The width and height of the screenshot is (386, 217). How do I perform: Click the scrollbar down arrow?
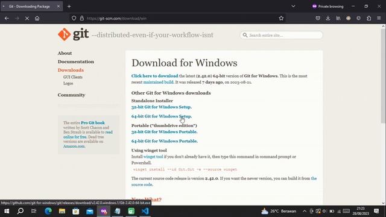pos(383,203)
